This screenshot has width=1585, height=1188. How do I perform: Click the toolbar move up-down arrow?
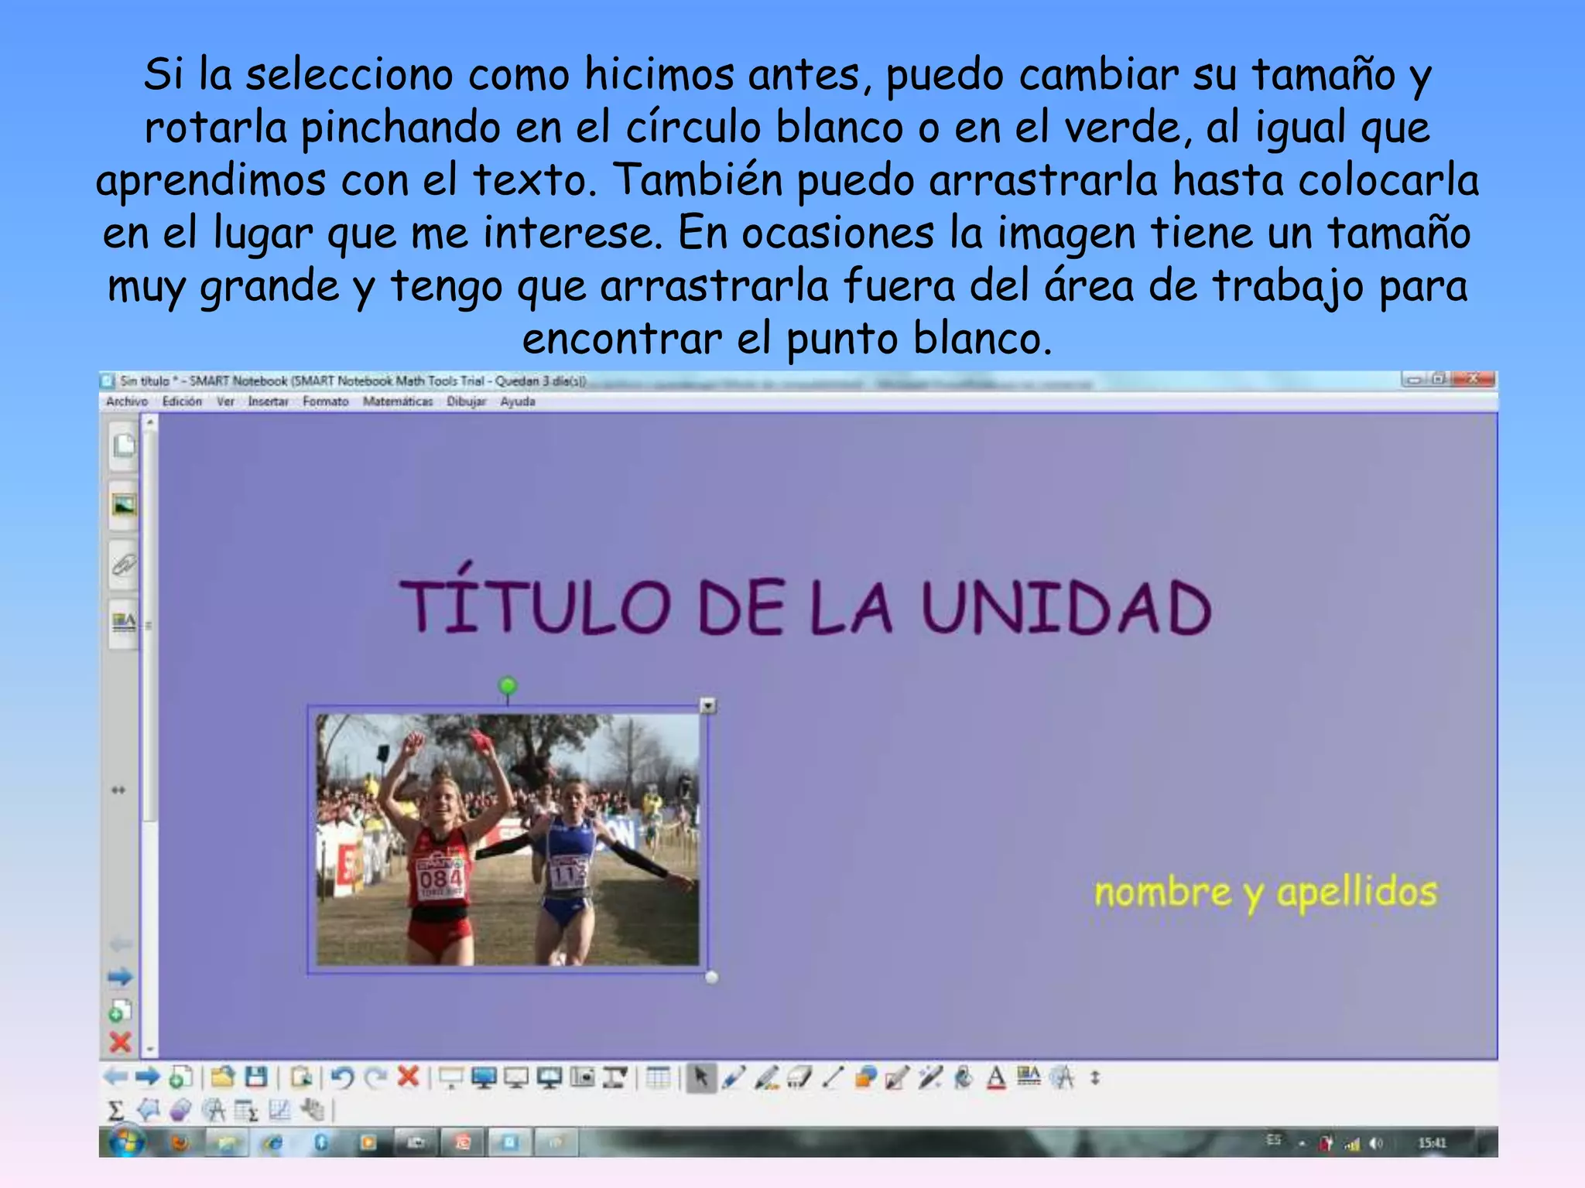pos(1095,1077)
